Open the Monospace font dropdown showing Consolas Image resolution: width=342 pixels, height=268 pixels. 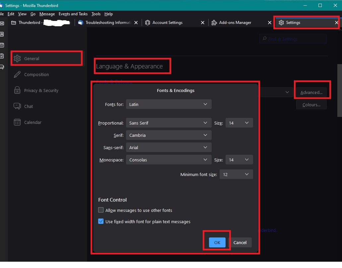[x=169, y=160]
